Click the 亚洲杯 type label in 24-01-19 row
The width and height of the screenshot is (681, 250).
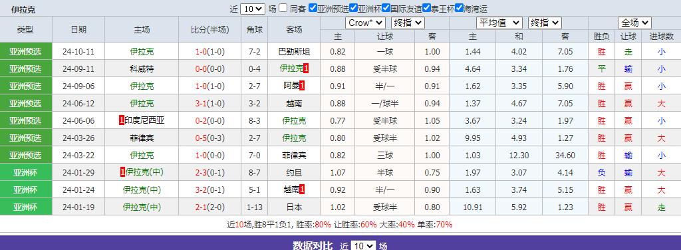coord(26,207)
